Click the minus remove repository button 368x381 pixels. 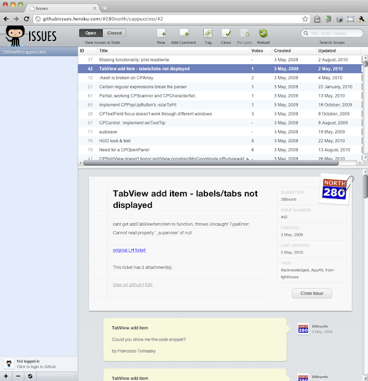click(18, 376)
